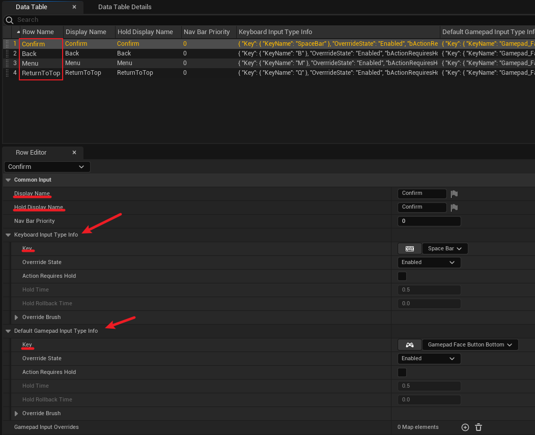Open the gamepad Overrride State dropdown

pos(429,358)
